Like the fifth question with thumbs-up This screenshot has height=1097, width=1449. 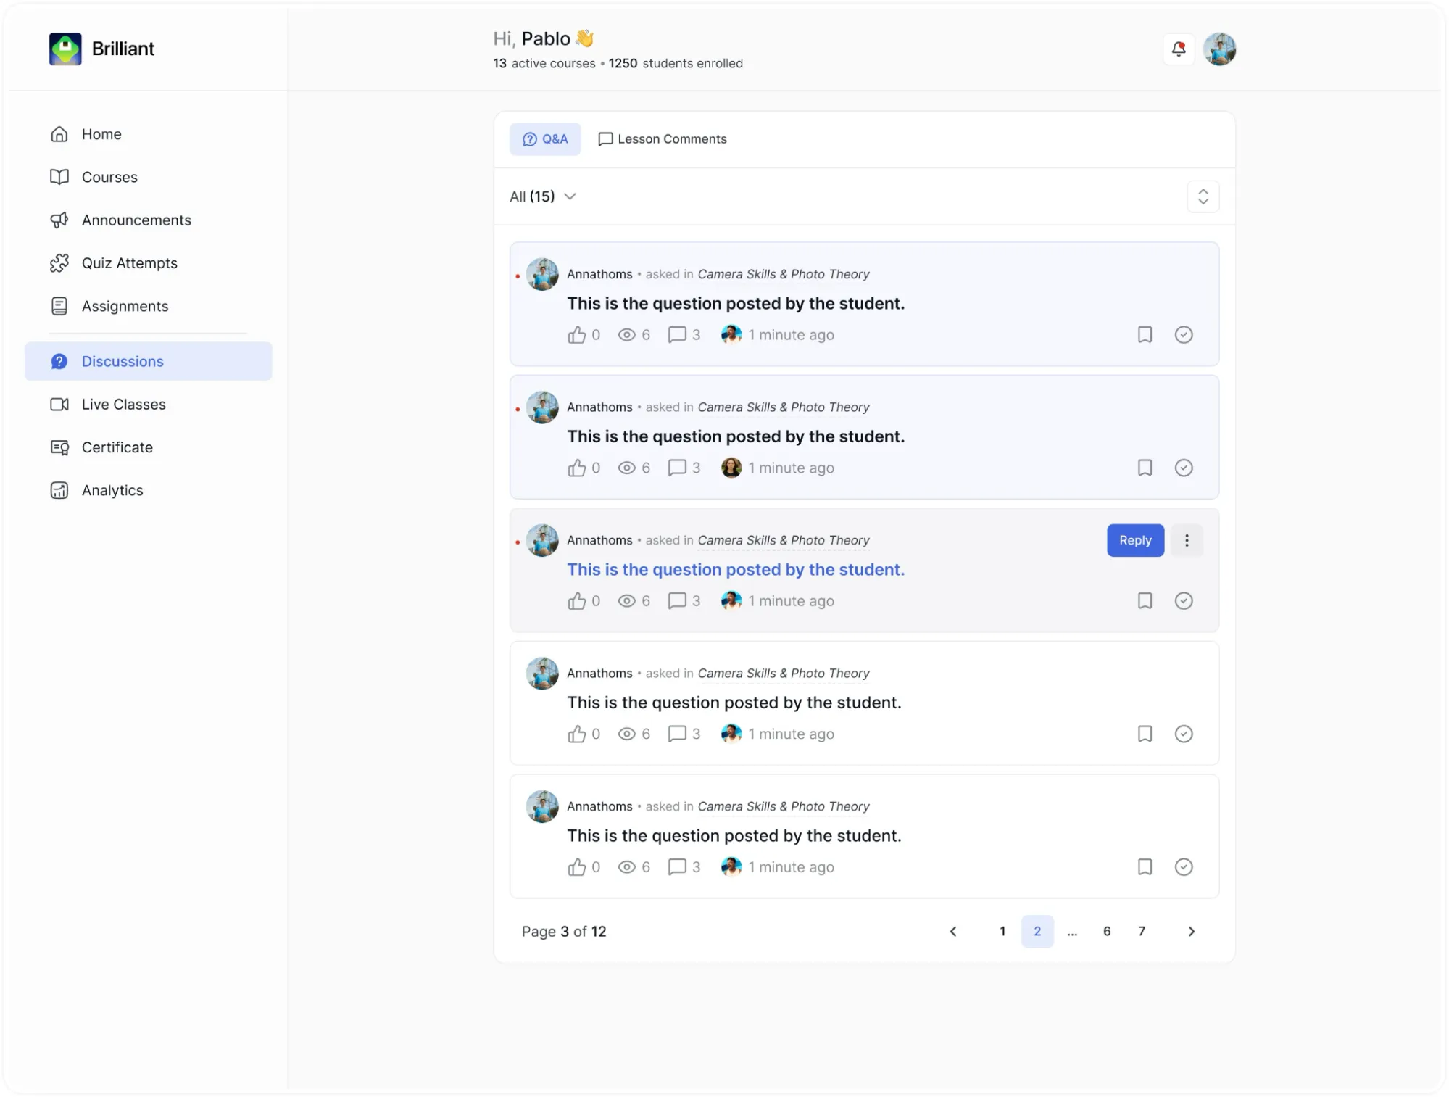[577, 866]
